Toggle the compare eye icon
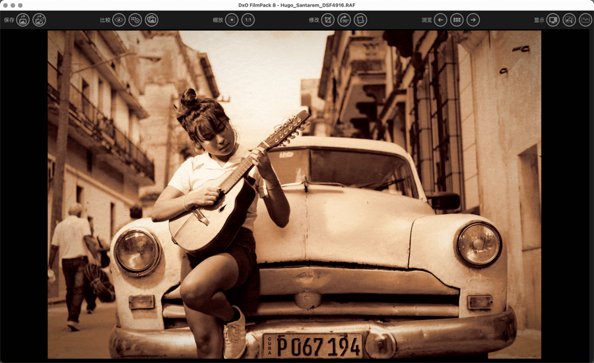Viewport: 594px width, 363px height. tap(119, 20)
